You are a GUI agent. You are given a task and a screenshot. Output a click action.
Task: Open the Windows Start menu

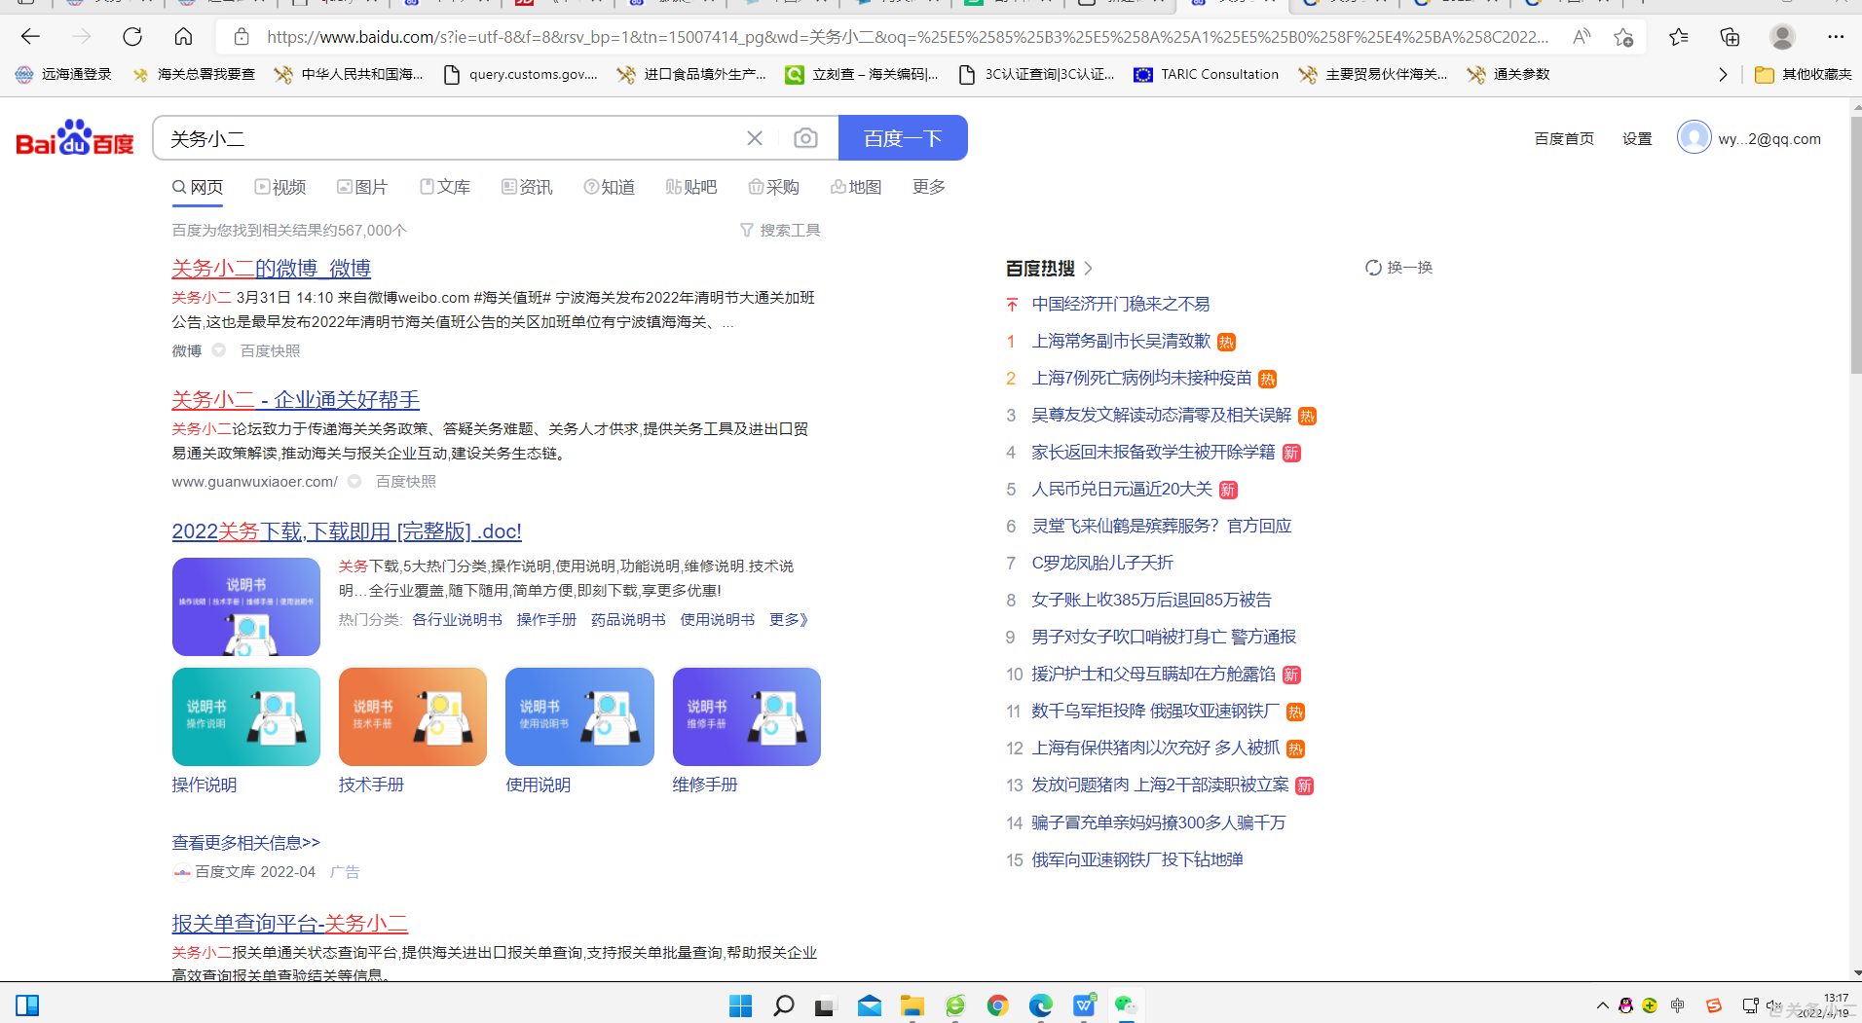click(x=740, y=1005)
